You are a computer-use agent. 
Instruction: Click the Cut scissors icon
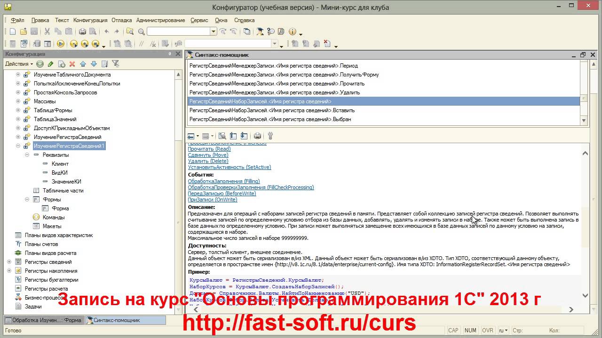[47, 31]
